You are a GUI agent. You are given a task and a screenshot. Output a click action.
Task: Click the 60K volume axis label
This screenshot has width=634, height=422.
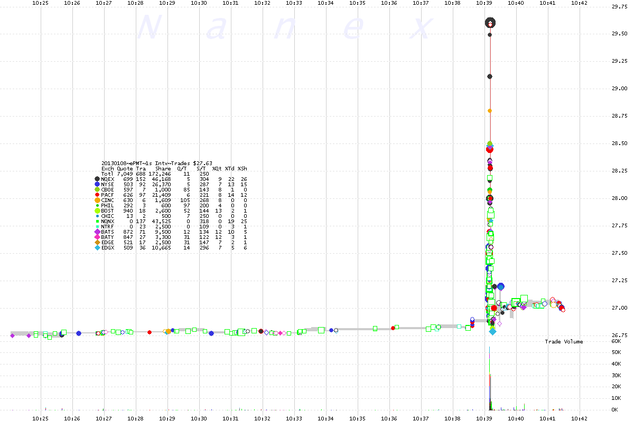tap(615, 342)
